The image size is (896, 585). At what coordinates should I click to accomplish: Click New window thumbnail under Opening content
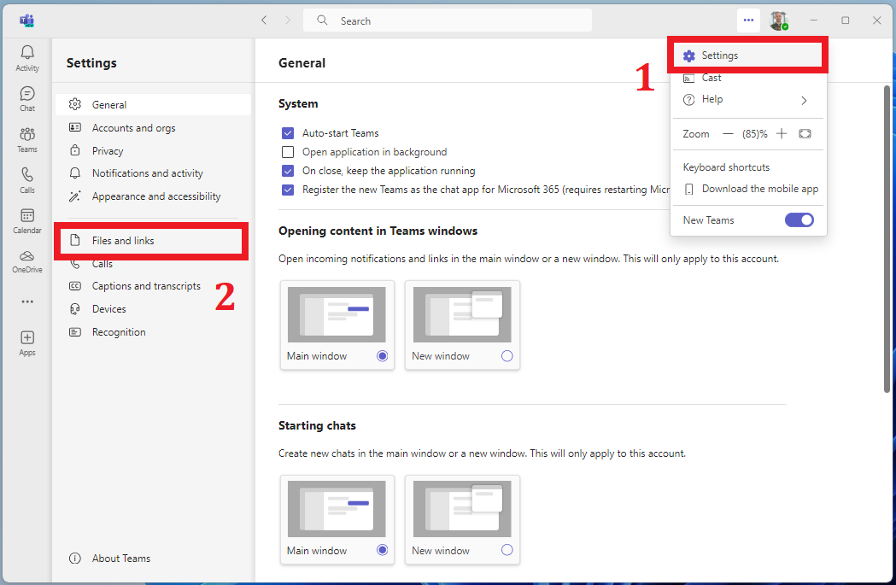[462, 315]
